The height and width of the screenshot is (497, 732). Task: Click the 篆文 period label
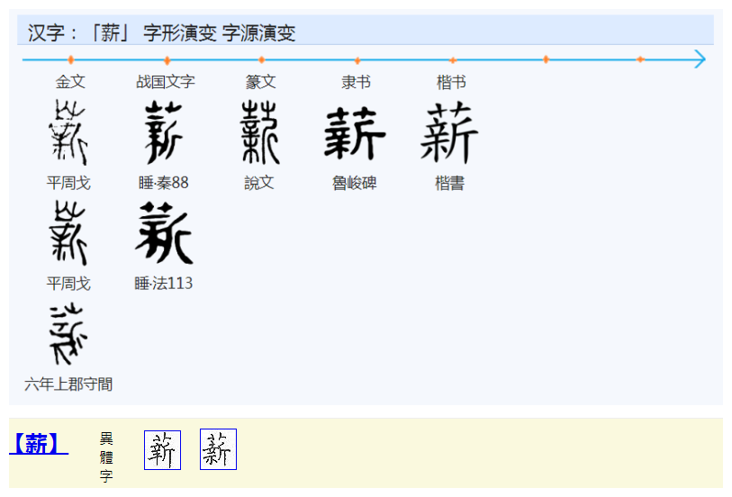(261, 82)
